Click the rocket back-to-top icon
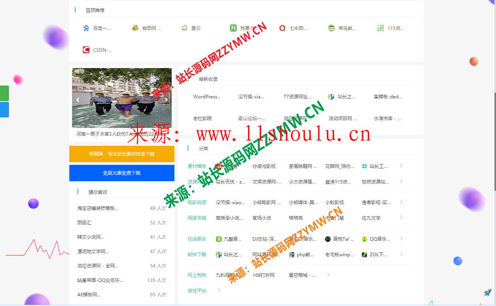 coord(488,292)
